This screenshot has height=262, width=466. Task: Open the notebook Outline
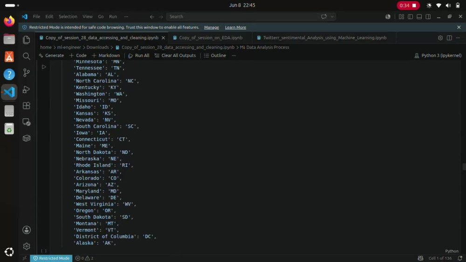coord(215,55)
